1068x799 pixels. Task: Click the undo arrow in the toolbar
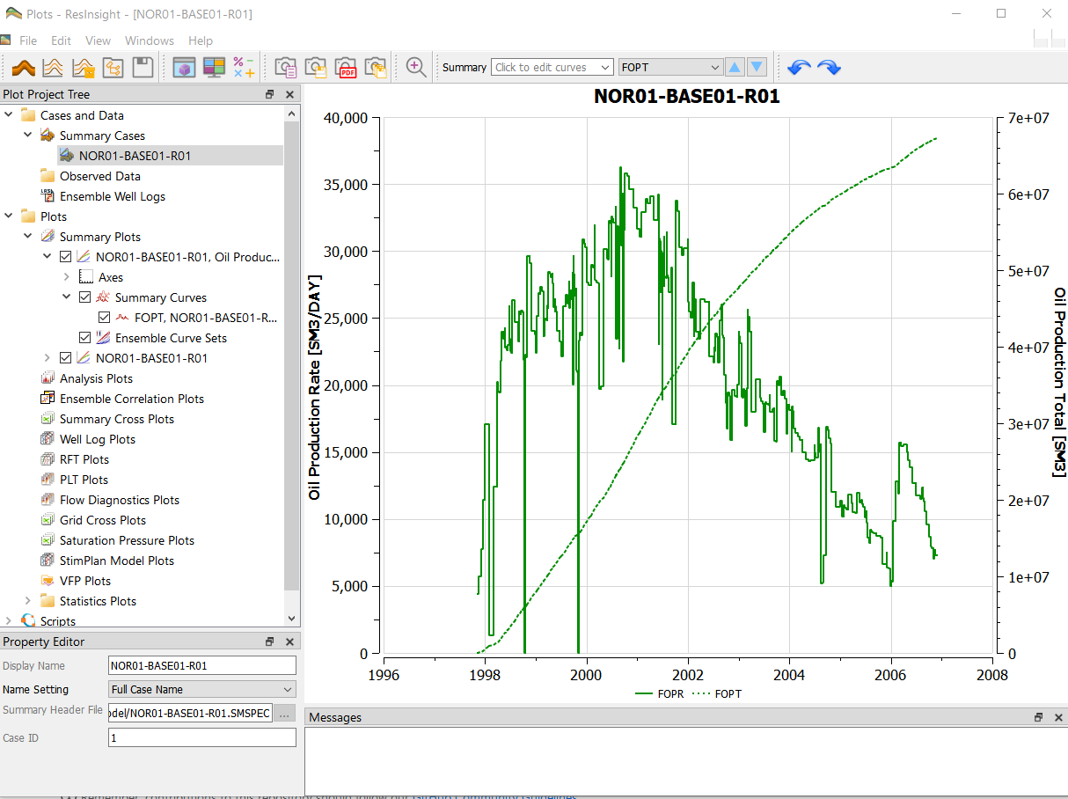point(801,67)
